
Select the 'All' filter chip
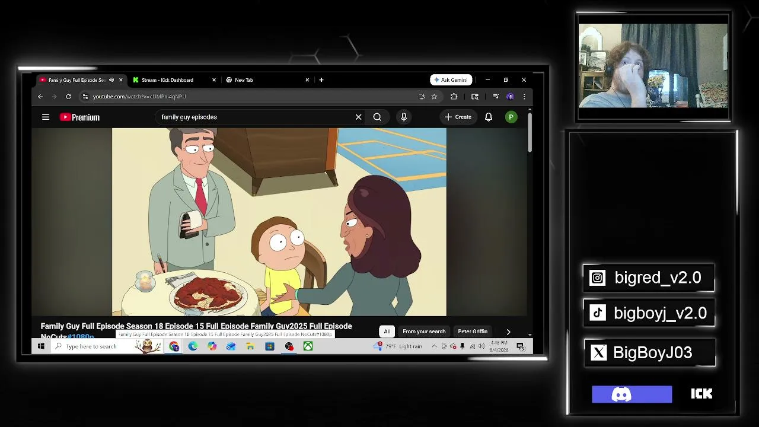pos(387,332)
